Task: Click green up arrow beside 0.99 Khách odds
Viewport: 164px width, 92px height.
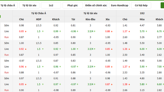Action: (x=60, y=31)
